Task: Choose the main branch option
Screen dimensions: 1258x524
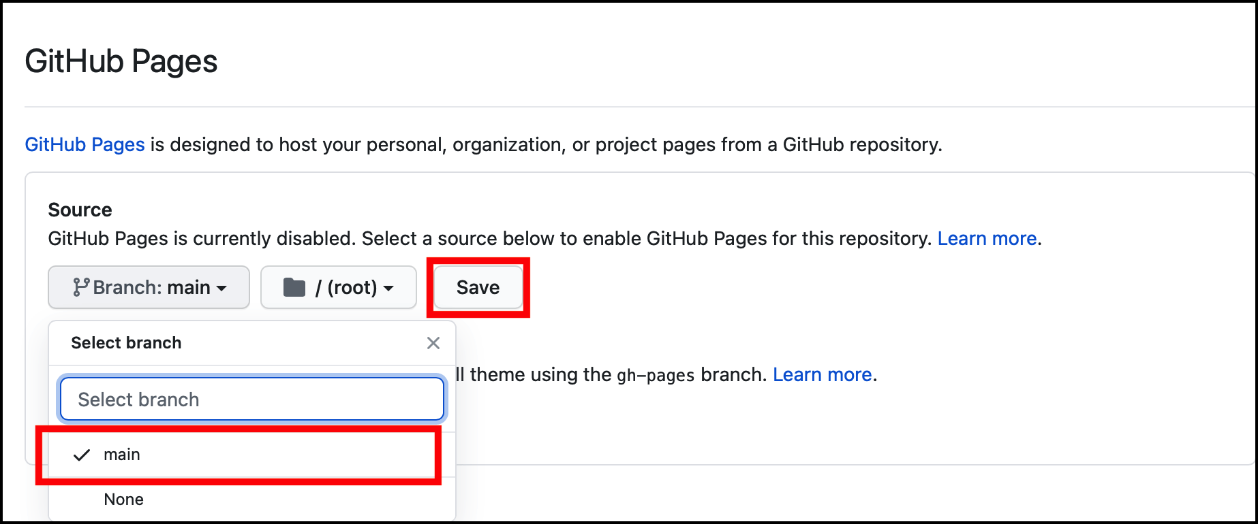Action: point(252,455)
